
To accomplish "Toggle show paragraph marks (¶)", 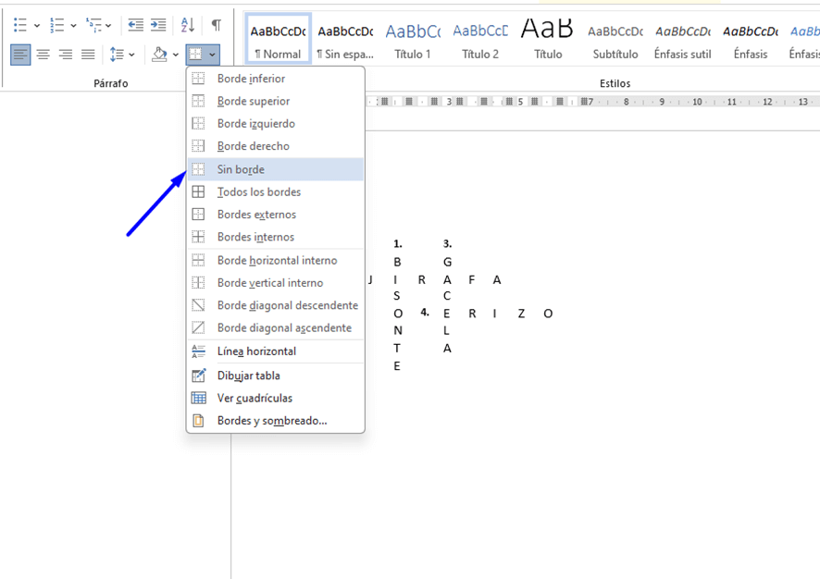I will tap(216, 25).
